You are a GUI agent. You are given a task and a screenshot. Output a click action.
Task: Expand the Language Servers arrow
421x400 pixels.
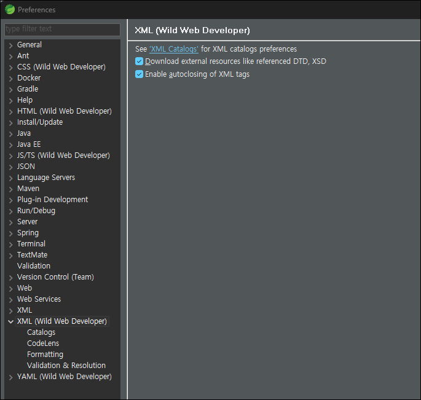10,178
